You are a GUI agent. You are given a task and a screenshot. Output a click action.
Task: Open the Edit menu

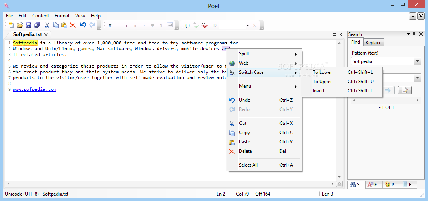tap(23, 16)
